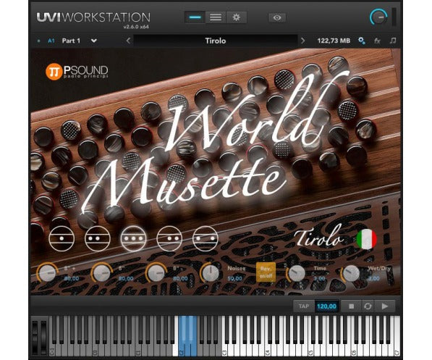Click the 120,00 tempo field
The image size is (432, 360).
pyautogui.click(x=326, y=306)
